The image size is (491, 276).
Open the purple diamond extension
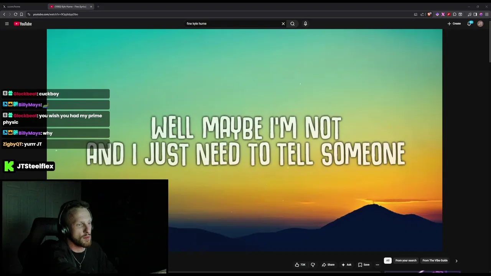437,14
